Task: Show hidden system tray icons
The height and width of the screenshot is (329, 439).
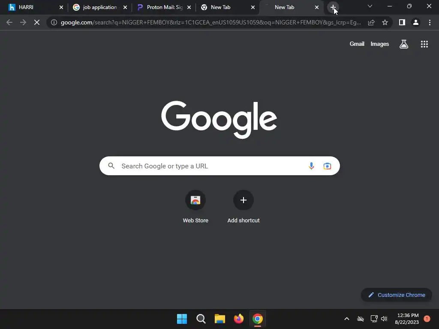Action: click(346, 319)
